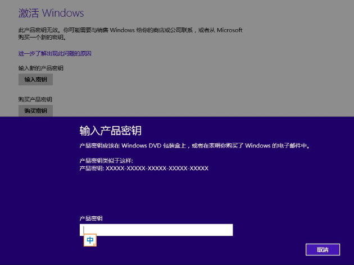Select the 输入新的产品密钥 label

point(41,68)
